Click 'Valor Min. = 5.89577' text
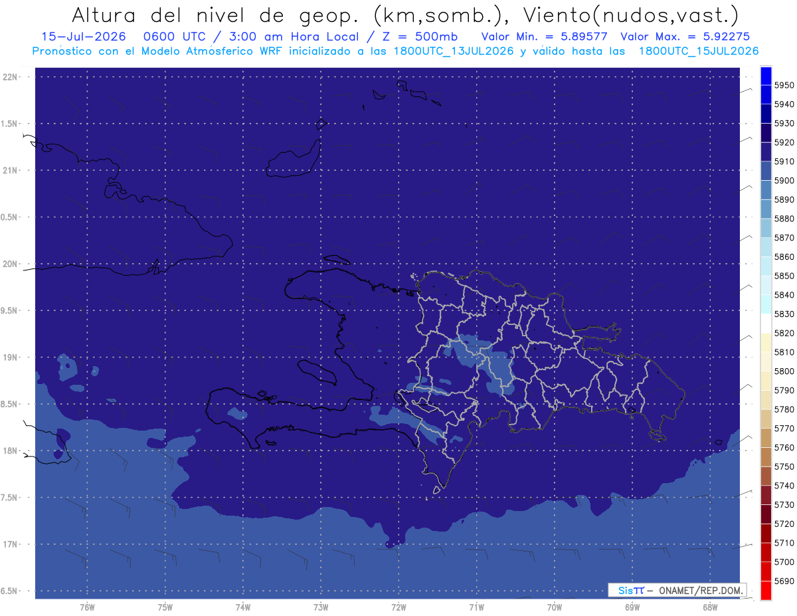 [545, 37]
